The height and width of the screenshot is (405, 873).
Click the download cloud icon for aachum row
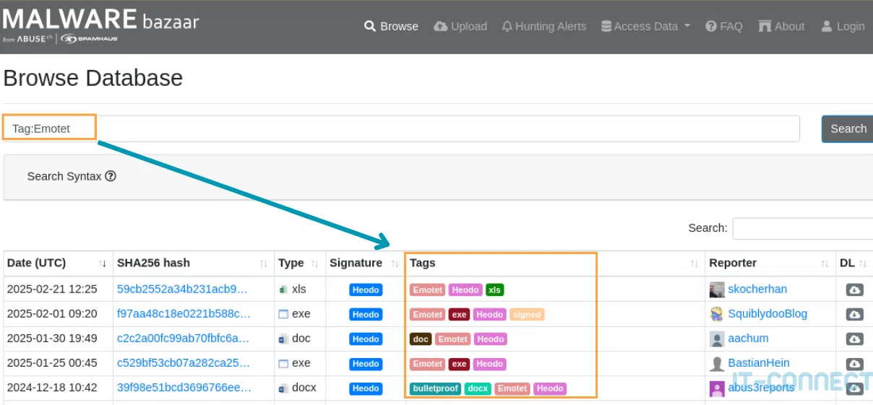[x=854, y=339]
